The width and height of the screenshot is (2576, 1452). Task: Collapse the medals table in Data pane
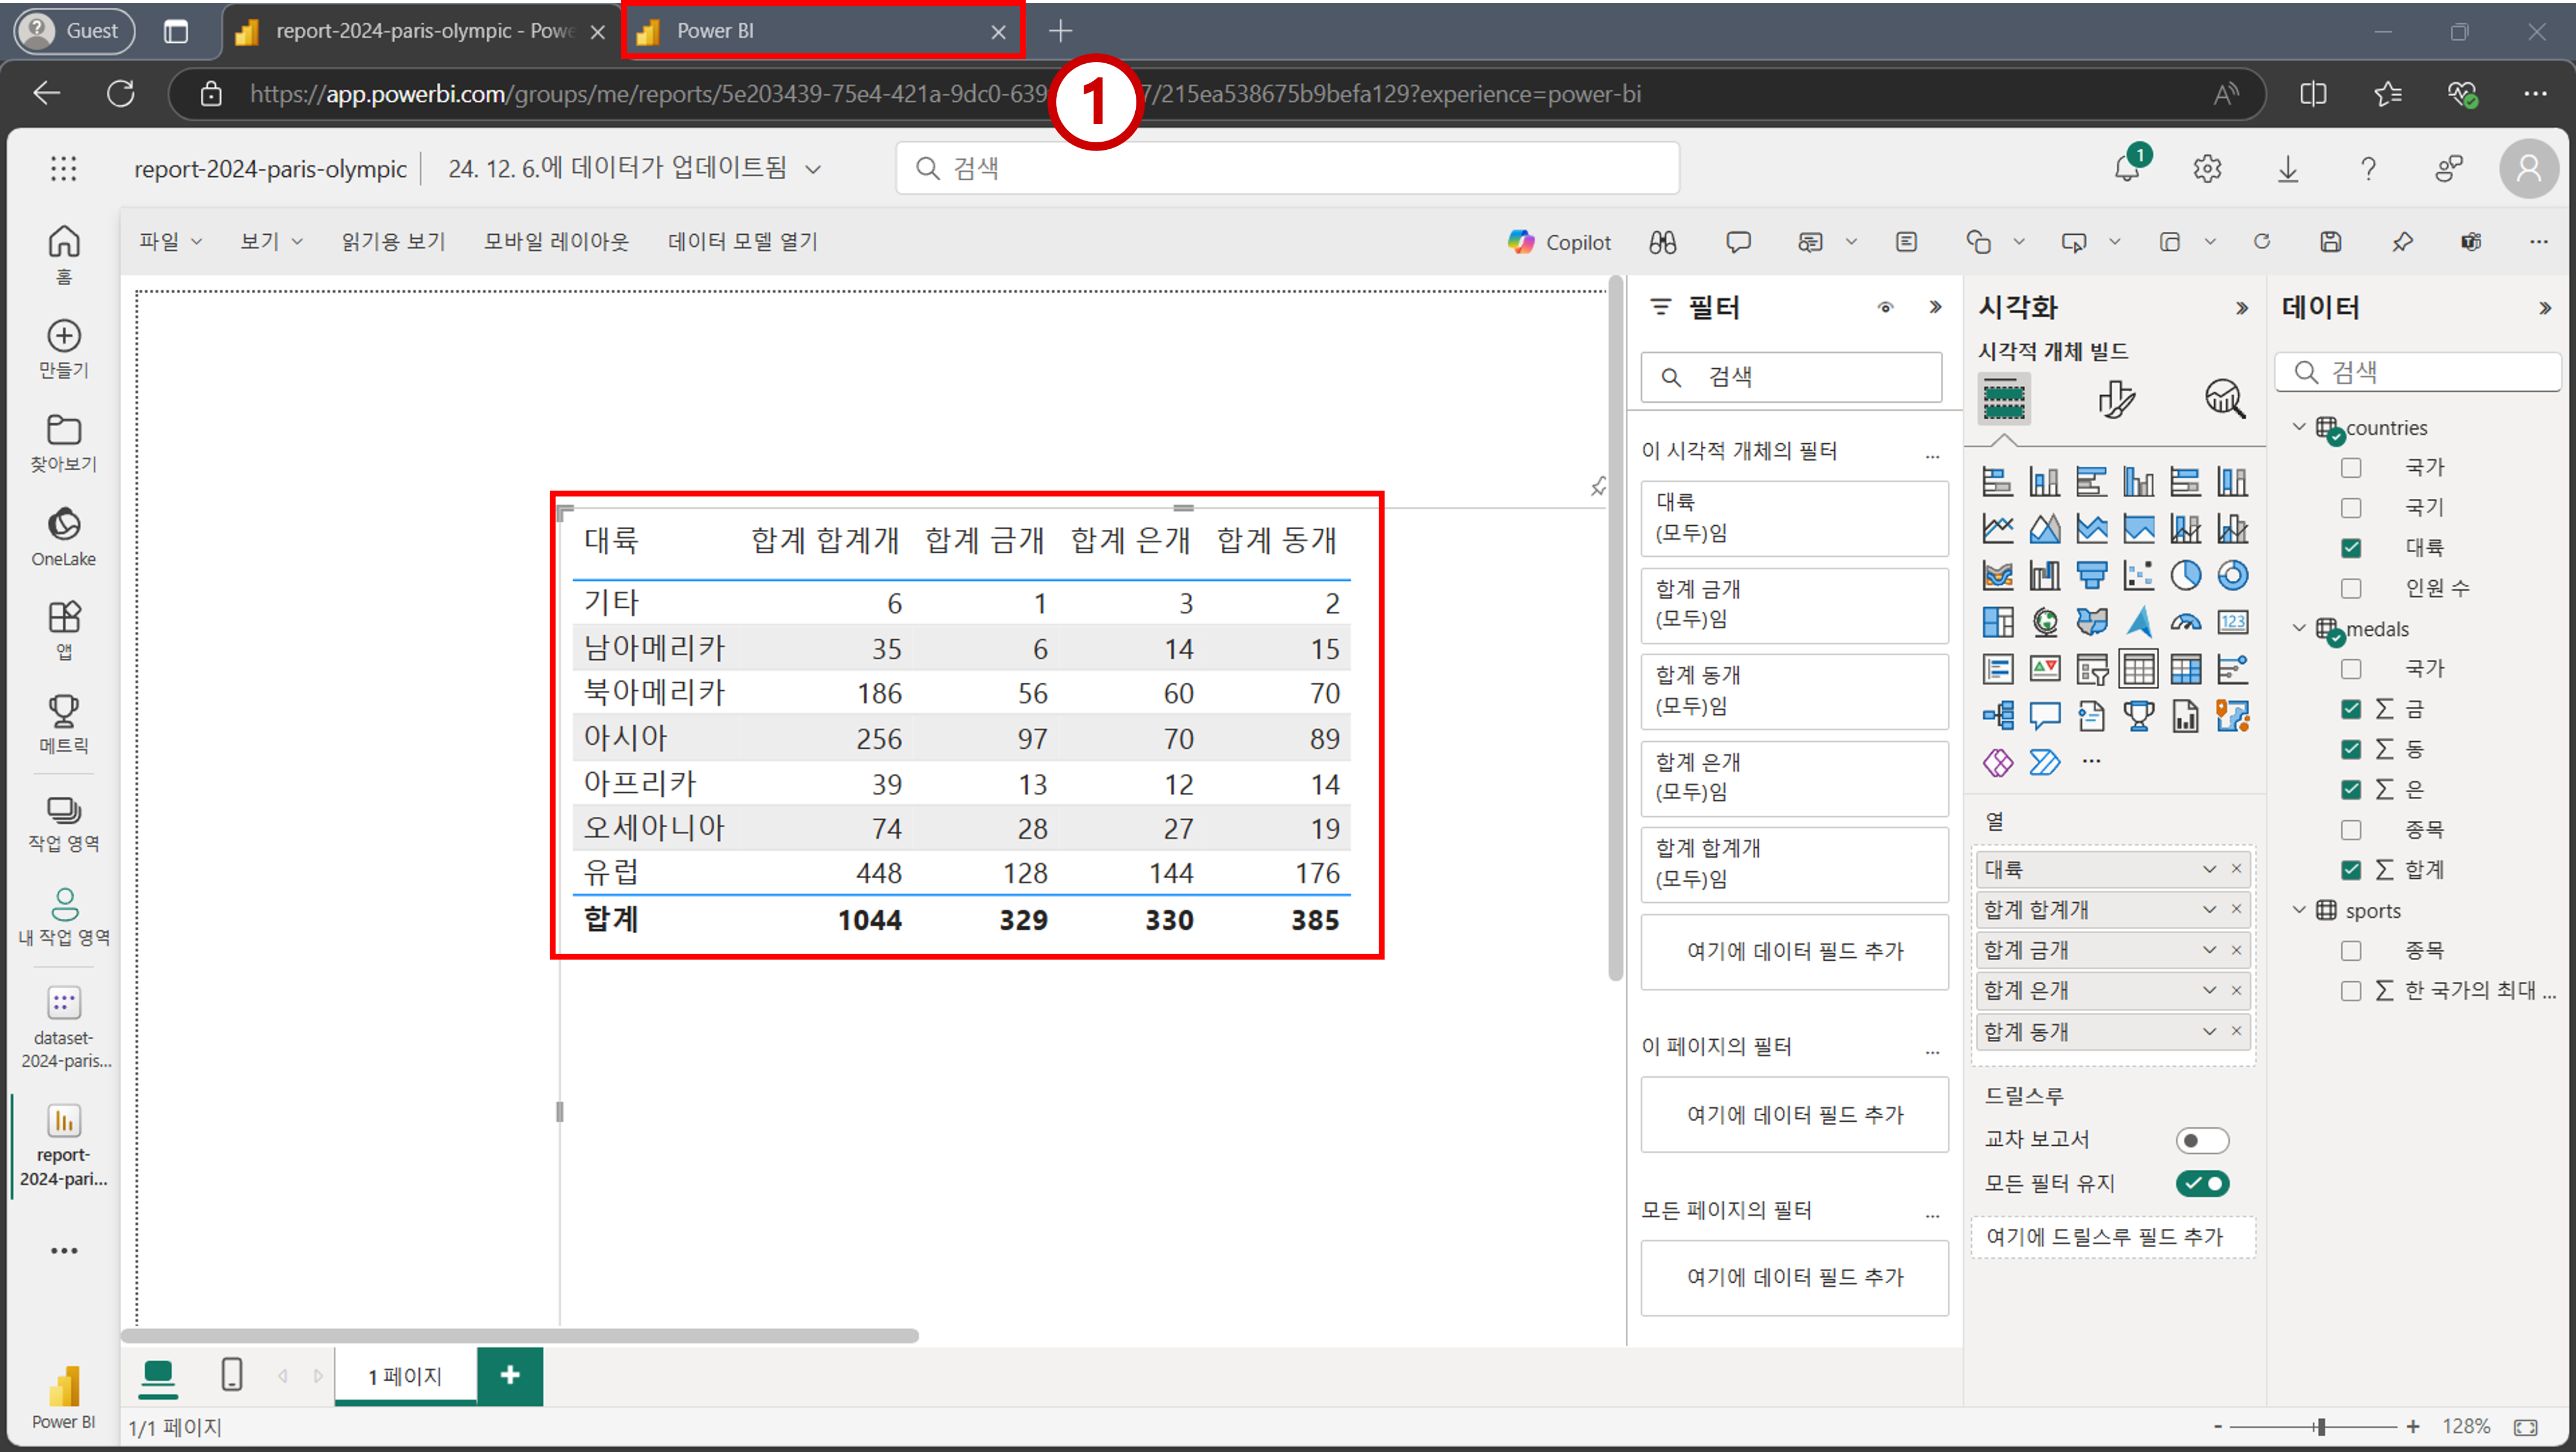(x=2298, y=628)
